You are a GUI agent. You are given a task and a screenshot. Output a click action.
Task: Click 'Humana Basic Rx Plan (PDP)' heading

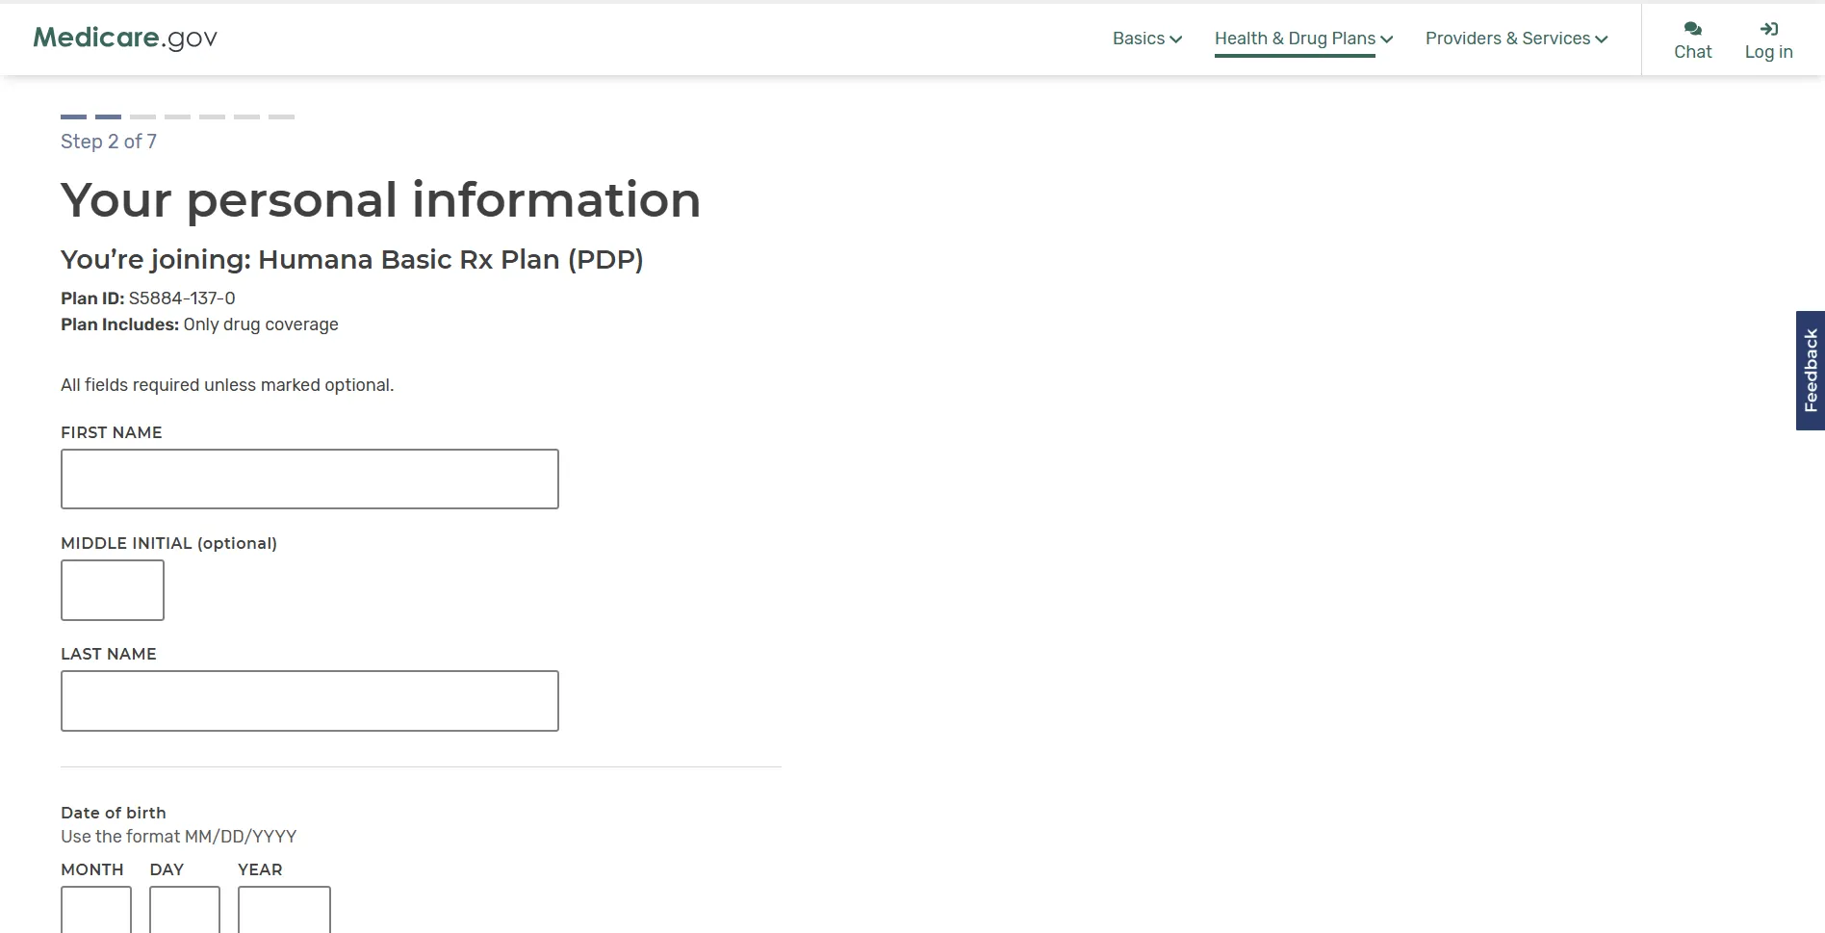[450, 259]
